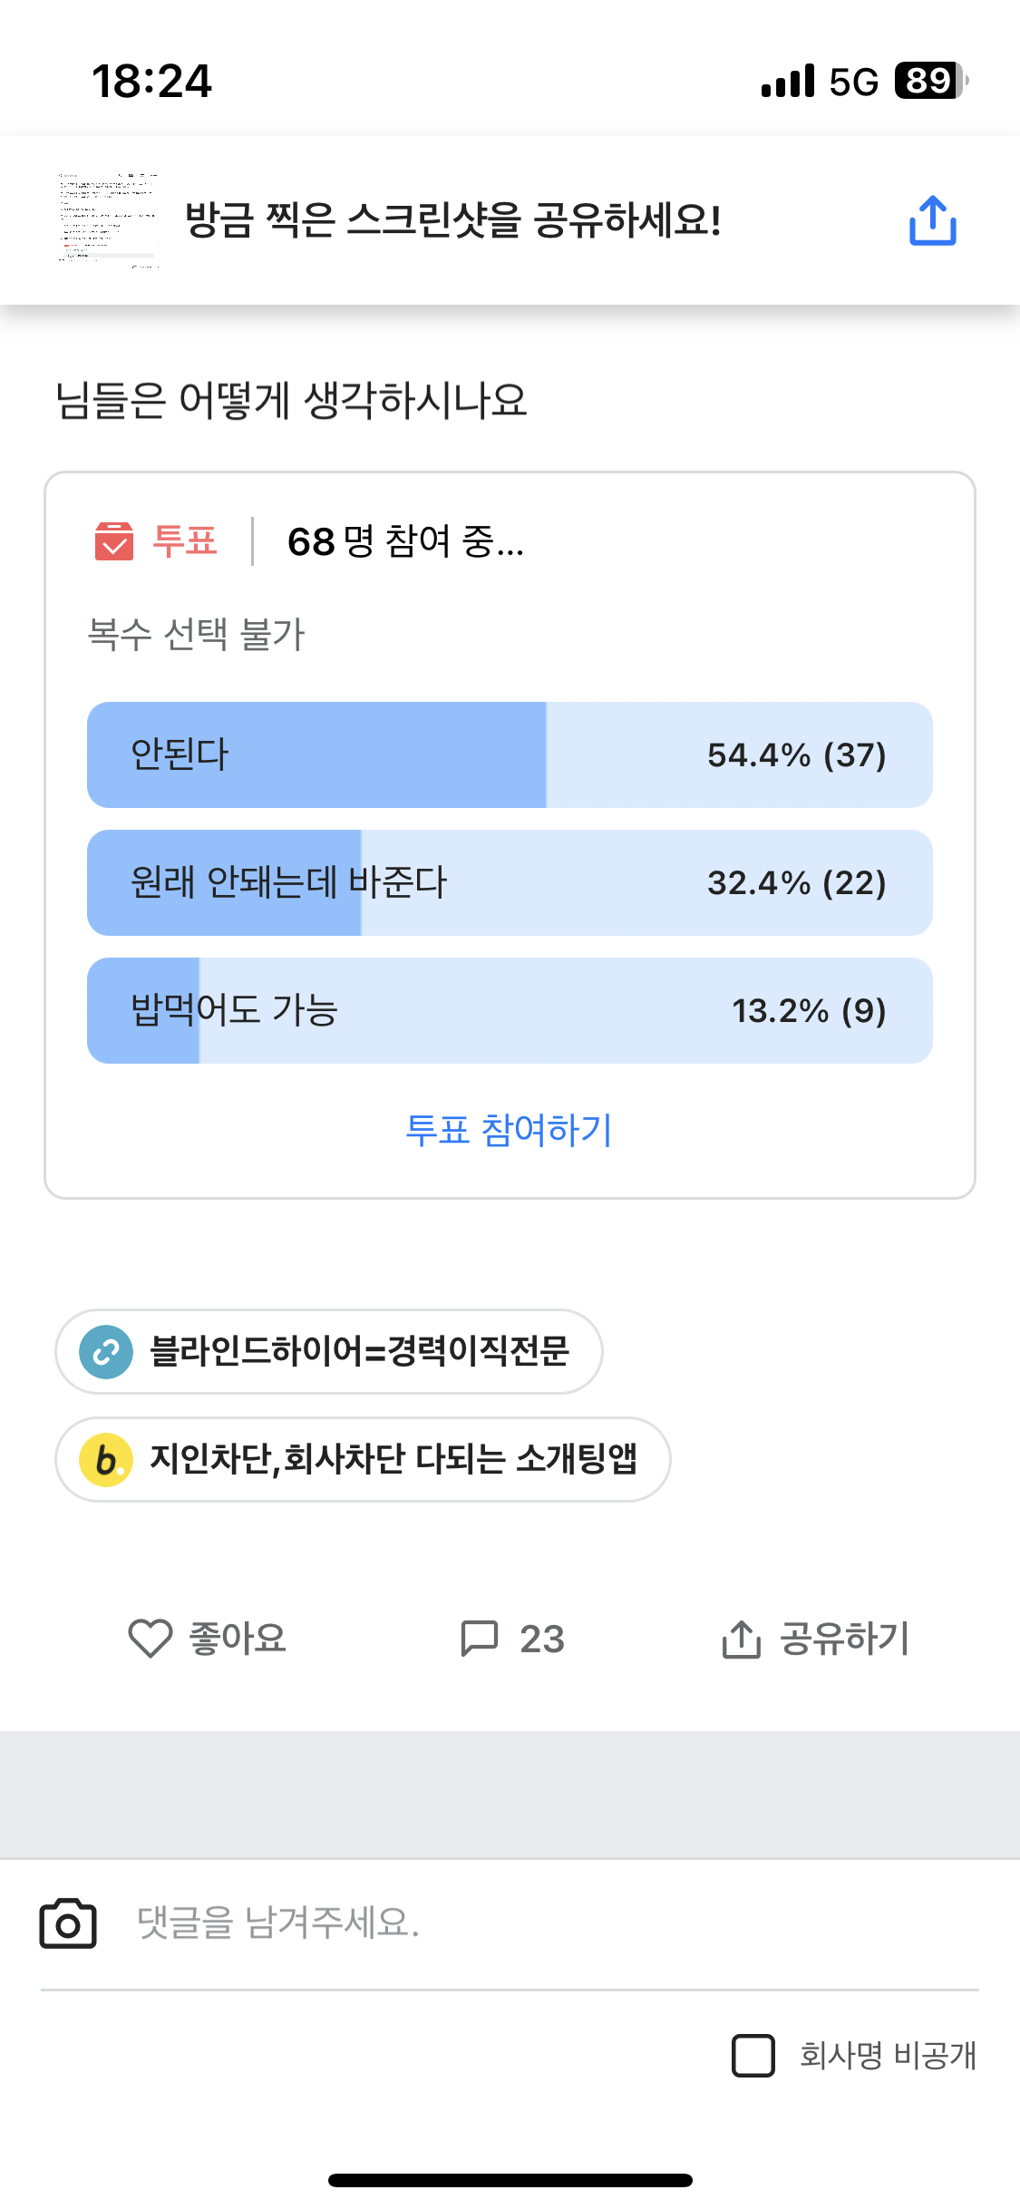Tap the blue share icon in screenshot banner
The image size is (1020, 2209).
click(932, 220)
